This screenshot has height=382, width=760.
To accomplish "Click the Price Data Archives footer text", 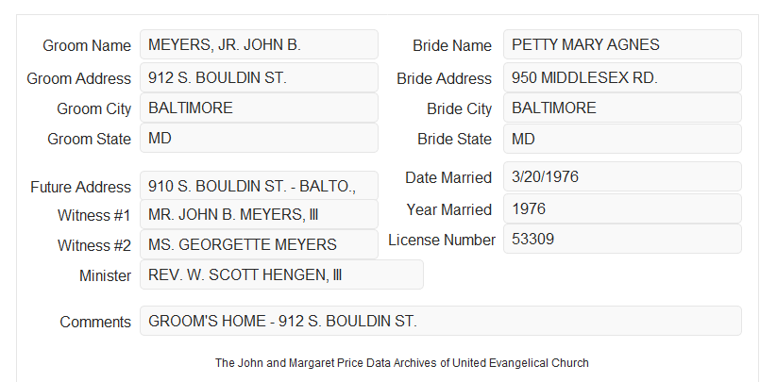I will point(402,362).
